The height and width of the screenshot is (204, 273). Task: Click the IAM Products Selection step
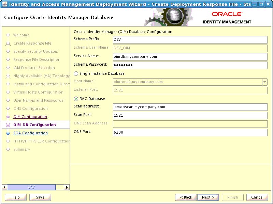pyautogui.click(x=34, y=68)
